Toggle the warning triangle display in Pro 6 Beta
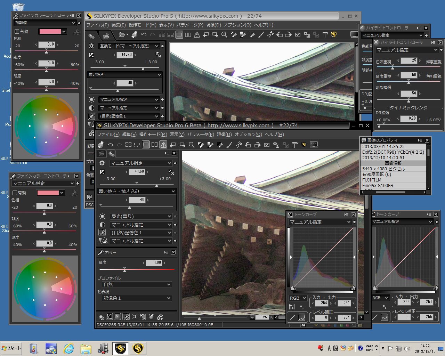 pyautogui.click(x=163, y=145)
